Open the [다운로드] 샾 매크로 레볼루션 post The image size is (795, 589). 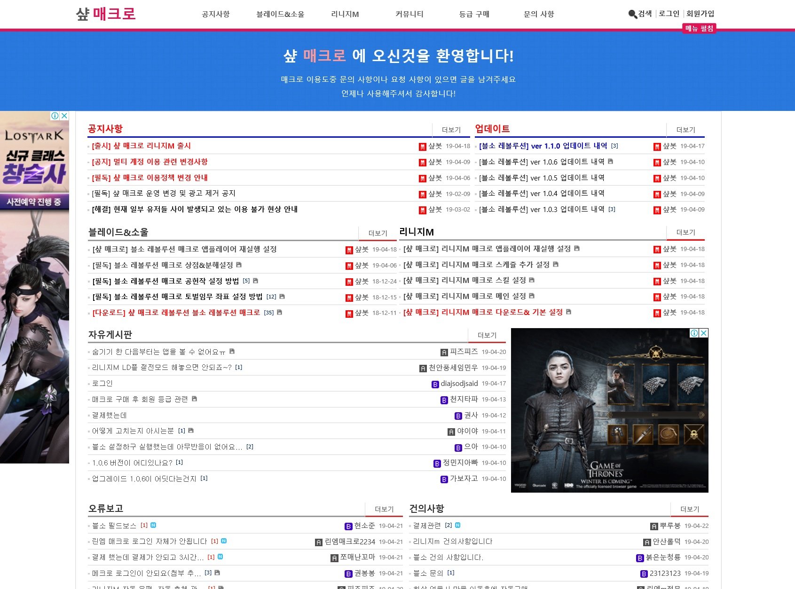[x=176, y=313]
